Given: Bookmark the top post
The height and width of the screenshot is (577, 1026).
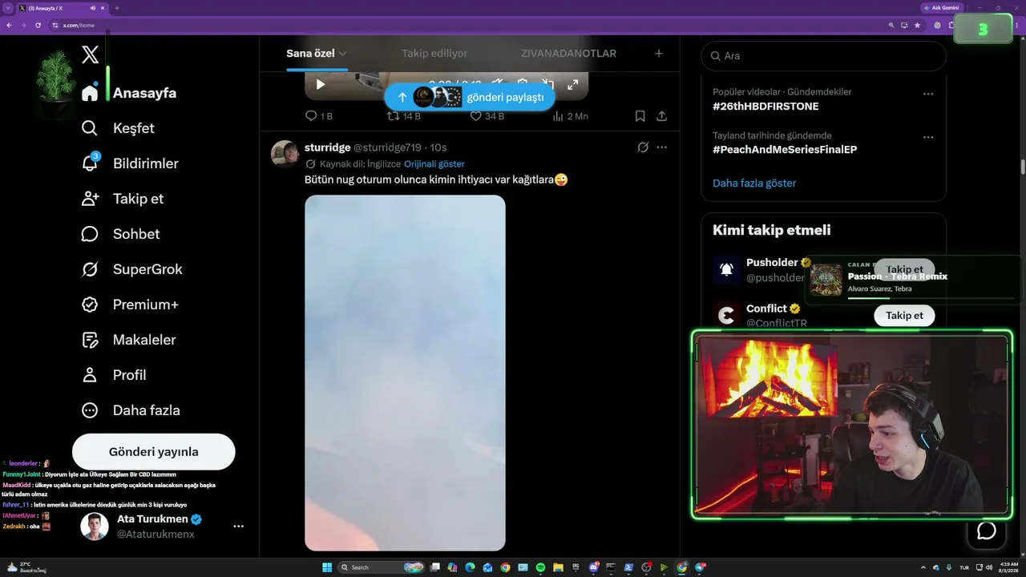Looking at the screenshot, I should point(640,116).
